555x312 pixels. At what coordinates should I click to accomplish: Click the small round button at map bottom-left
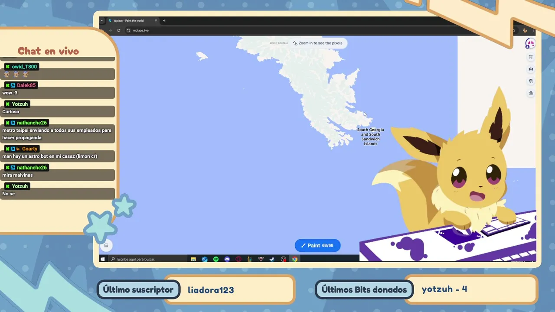(106, 245)
